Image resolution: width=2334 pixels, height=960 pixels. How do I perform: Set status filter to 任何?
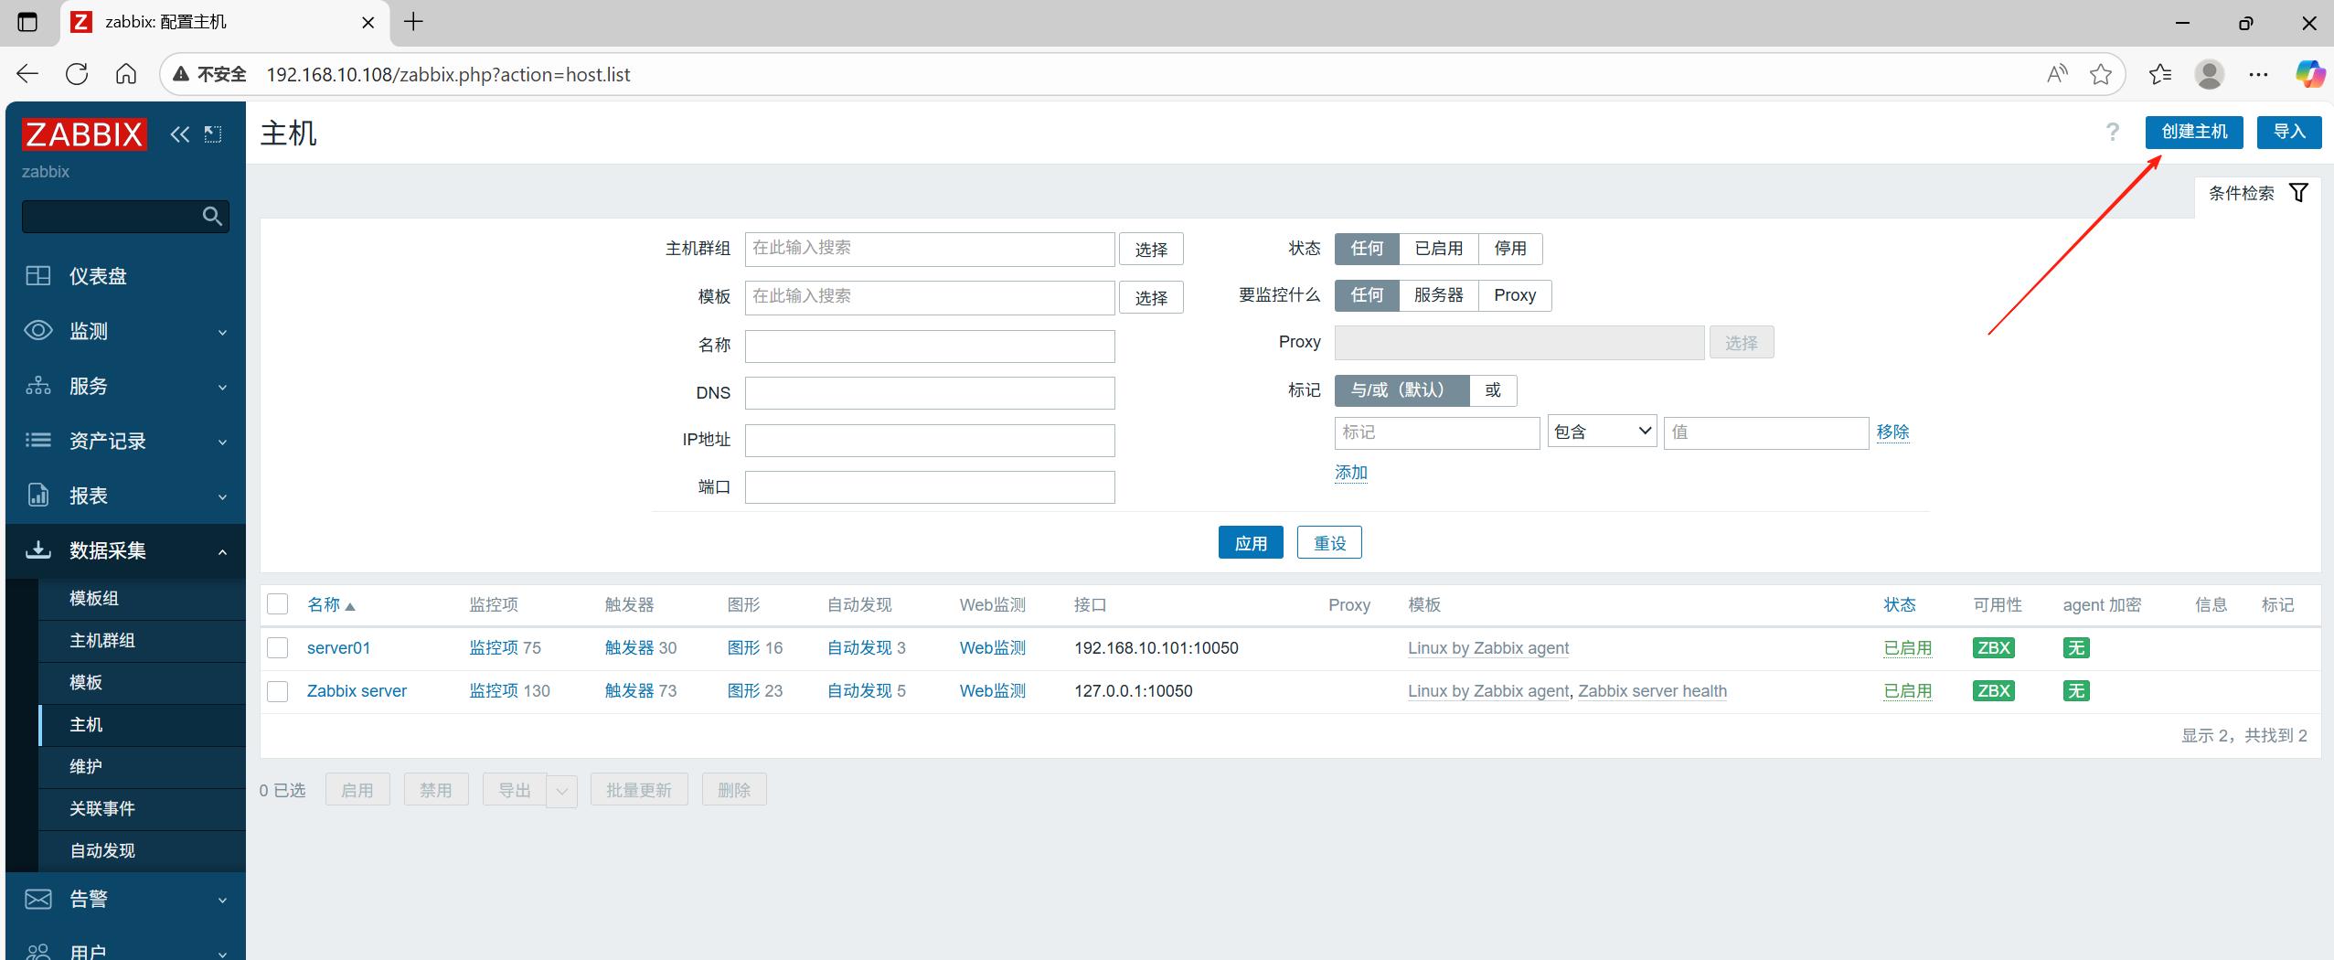coord(1367,249)
